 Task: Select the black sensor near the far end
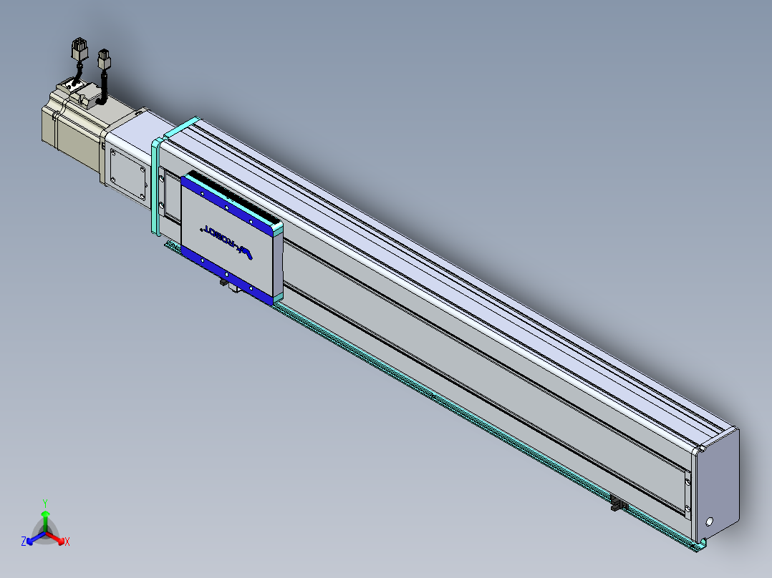tap(619, 503)
